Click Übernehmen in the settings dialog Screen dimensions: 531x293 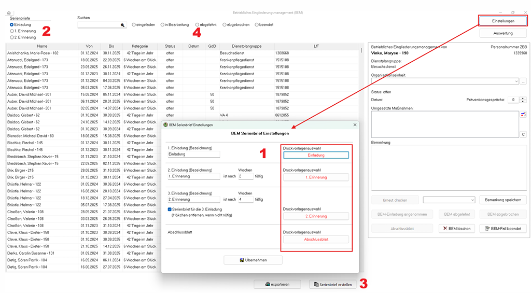tap(253, 260)
